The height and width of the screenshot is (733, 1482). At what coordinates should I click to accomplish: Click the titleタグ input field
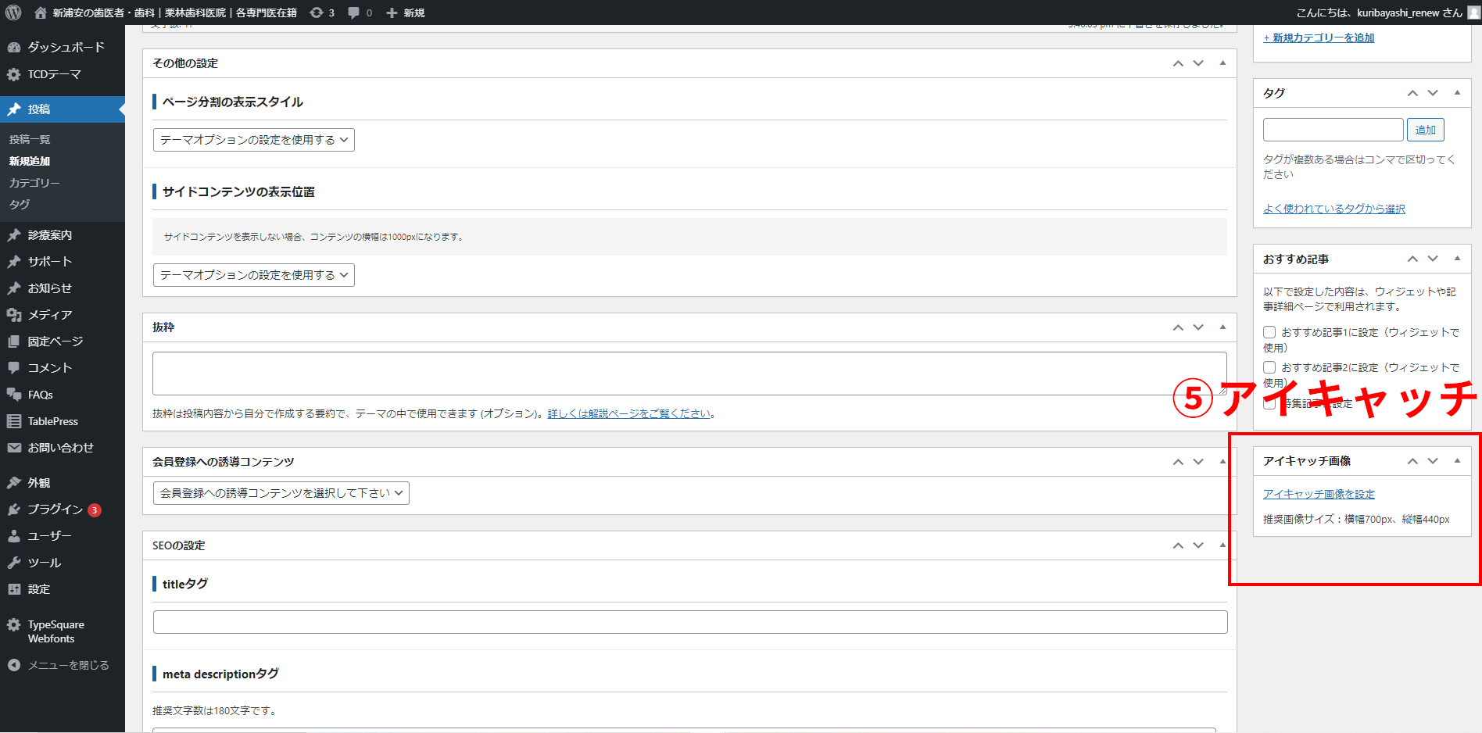click(689, 622)
